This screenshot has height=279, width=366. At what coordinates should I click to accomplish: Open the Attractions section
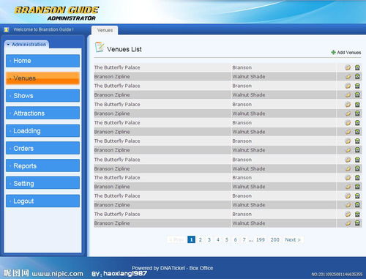42,113
